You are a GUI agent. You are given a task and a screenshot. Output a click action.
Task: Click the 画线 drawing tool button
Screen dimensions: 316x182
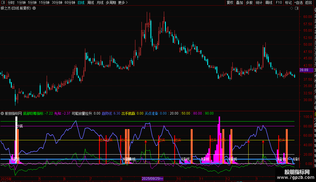click(269, 3)
